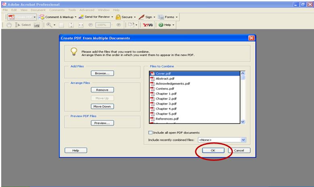The width and height of the screenshot is (314, 187).
Task: Open the Comments menu
Action: (x=57, y=10)
